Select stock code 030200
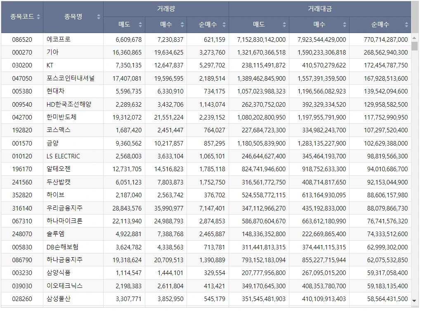 tap(22, 65)
